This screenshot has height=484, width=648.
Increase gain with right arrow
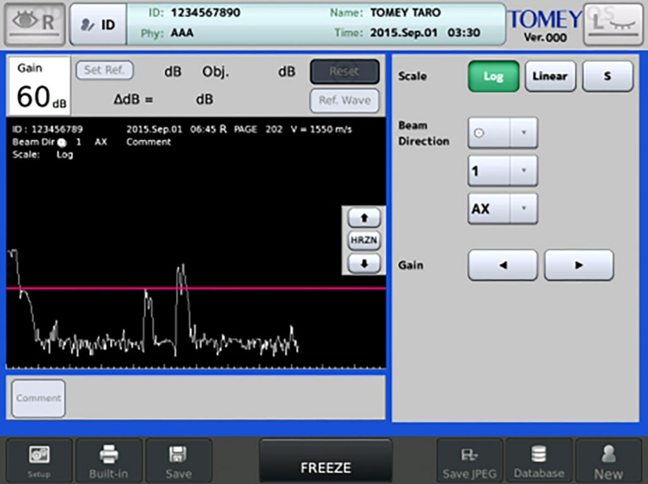pyautogui.click(x=579, y=265)
